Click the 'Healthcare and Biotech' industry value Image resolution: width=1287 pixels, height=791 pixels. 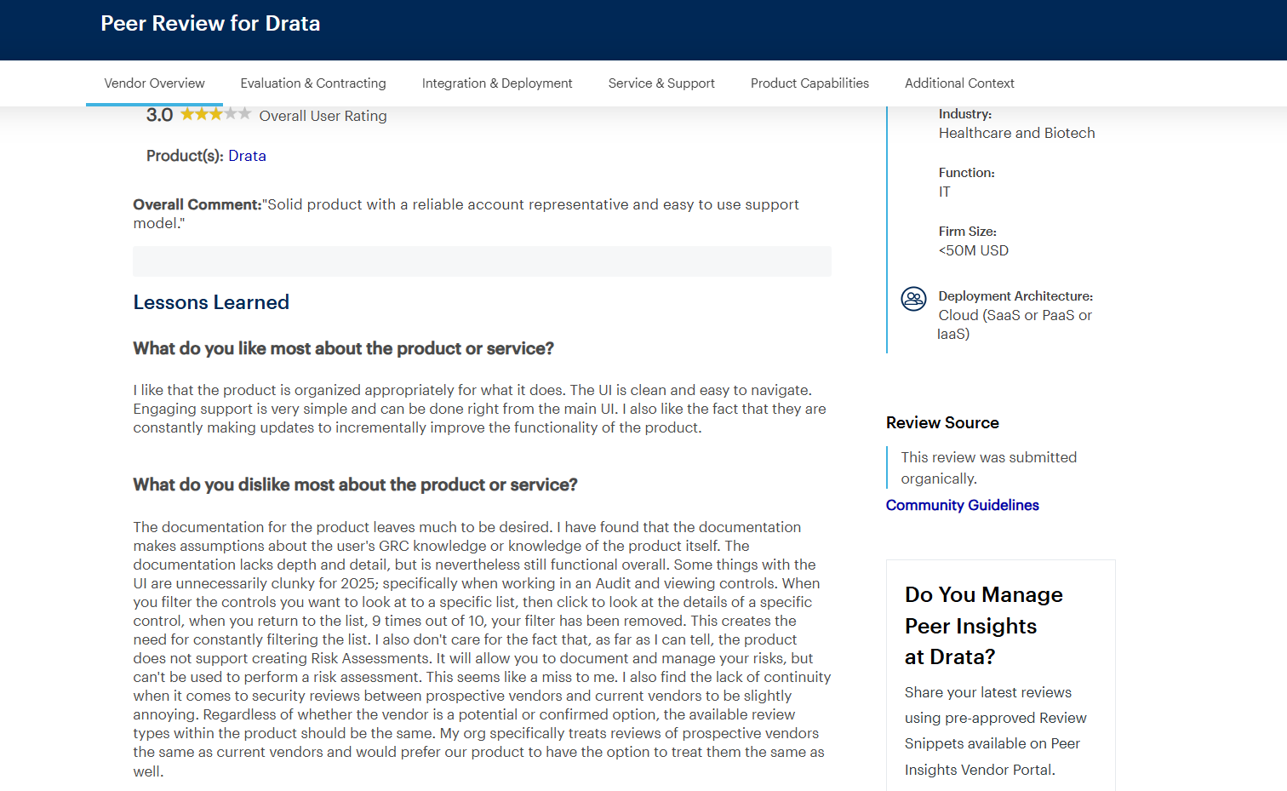(x=1016, y=133)
